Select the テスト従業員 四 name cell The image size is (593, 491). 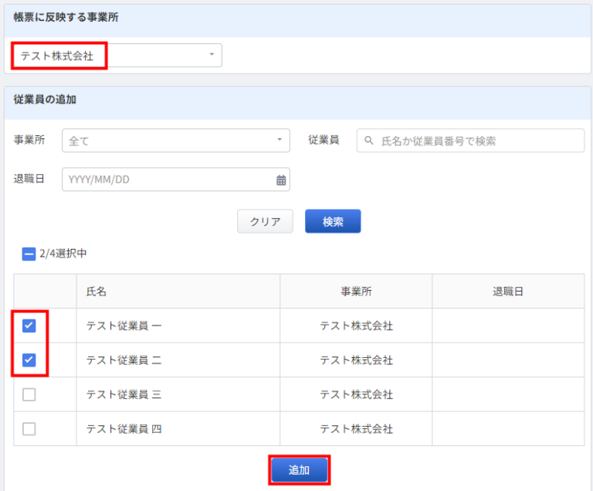pos(124,428)
